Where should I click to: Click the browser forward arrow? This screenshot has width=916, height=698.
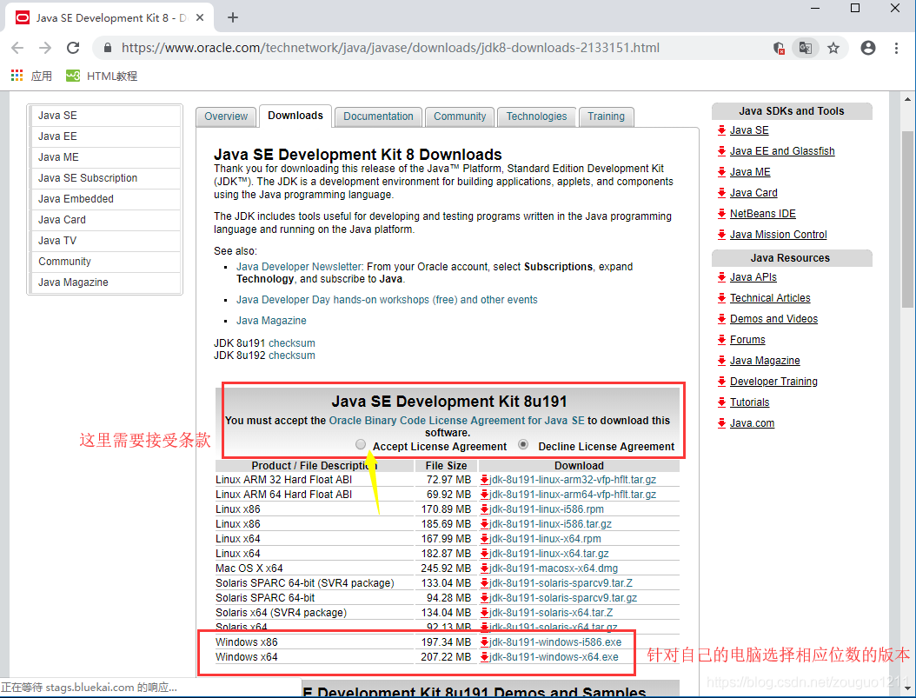coord(45,48)
